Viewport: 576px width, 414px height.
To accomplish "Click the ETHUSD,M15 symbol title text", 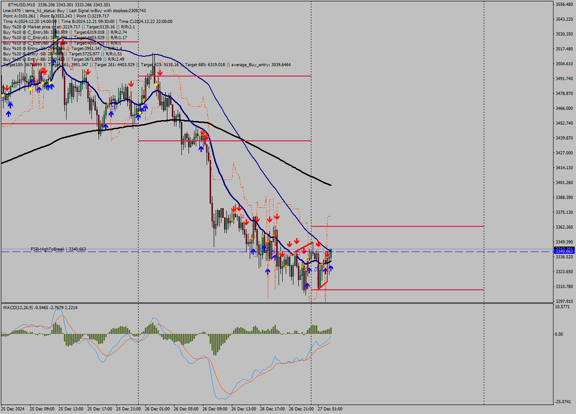I will 22,5.
